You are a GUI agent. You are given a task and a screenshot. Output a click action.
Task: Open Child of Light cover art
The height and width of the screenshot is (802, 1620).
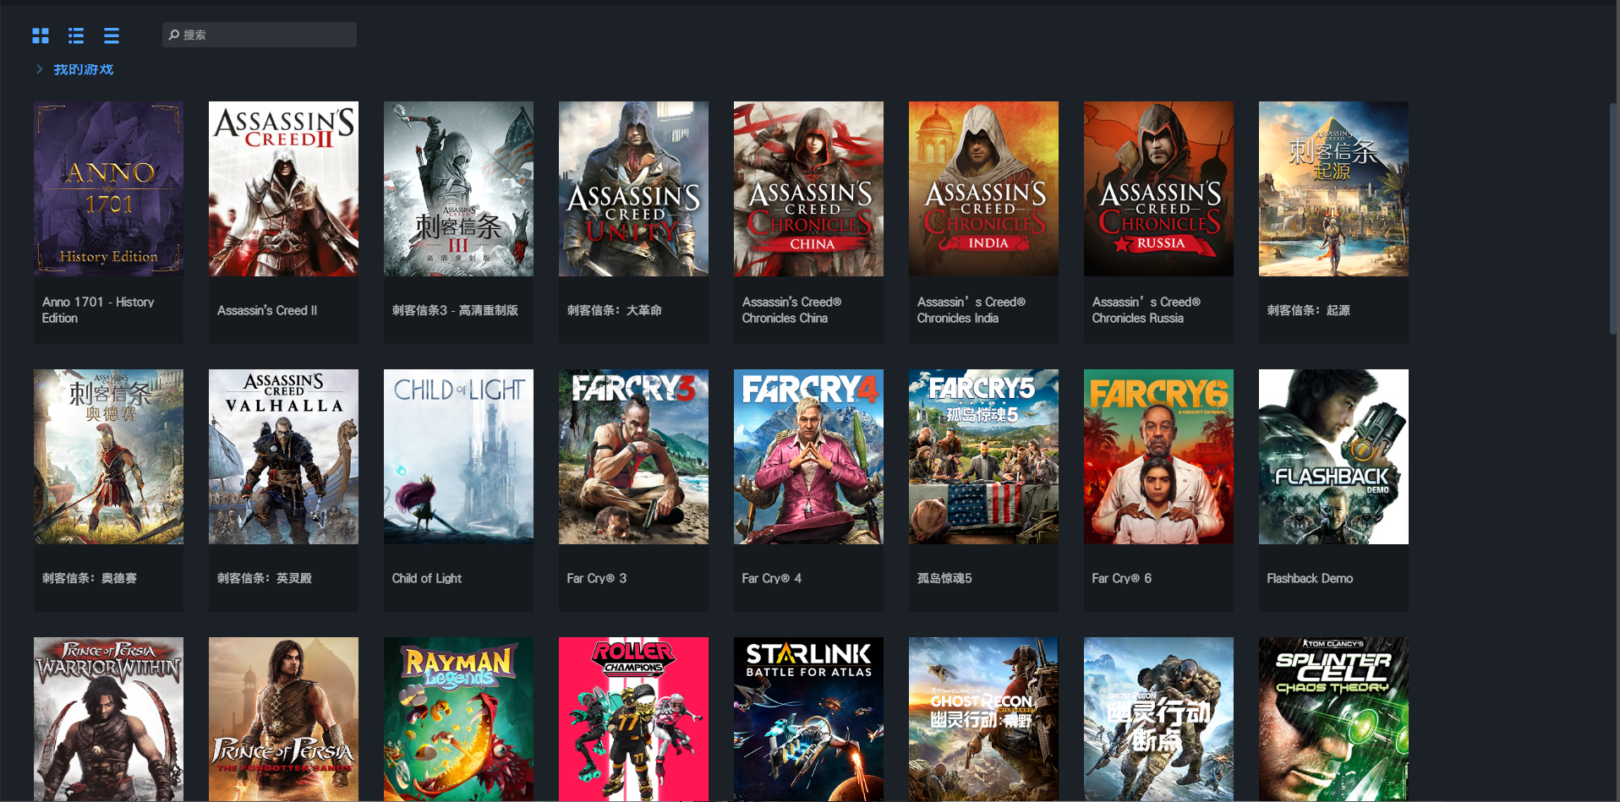(x=458, y=456)
